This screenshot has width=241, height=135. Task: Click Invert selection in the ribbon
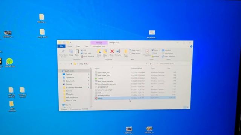[x=168, y=56]
